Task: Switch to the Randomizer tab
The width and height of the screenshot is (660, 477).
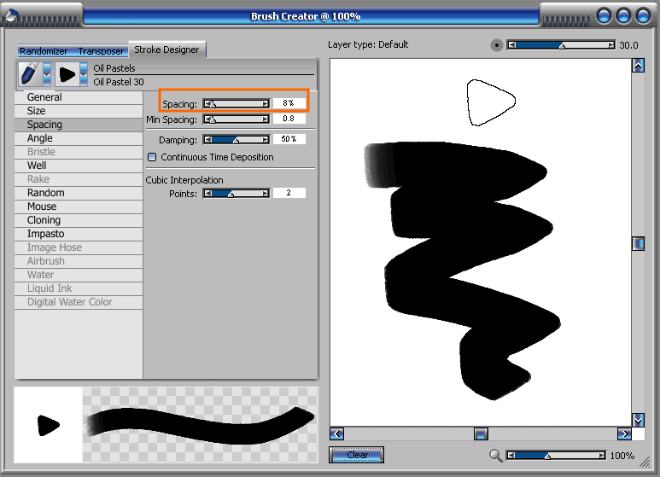Action: 44,51
